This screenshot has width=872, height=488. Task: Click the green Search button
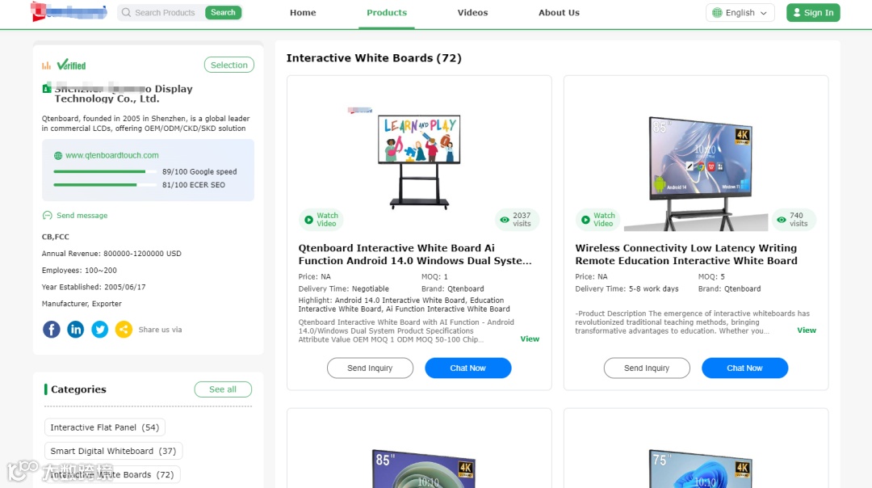tap(223, 12)
